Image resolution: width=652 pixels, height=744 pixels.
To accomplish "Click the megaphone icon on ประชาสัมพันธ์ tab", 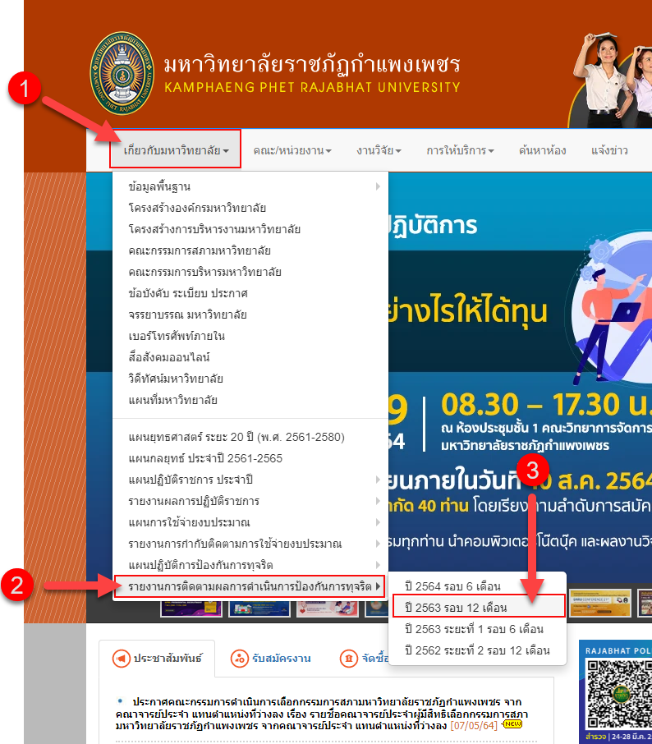I will pos(122,659).
